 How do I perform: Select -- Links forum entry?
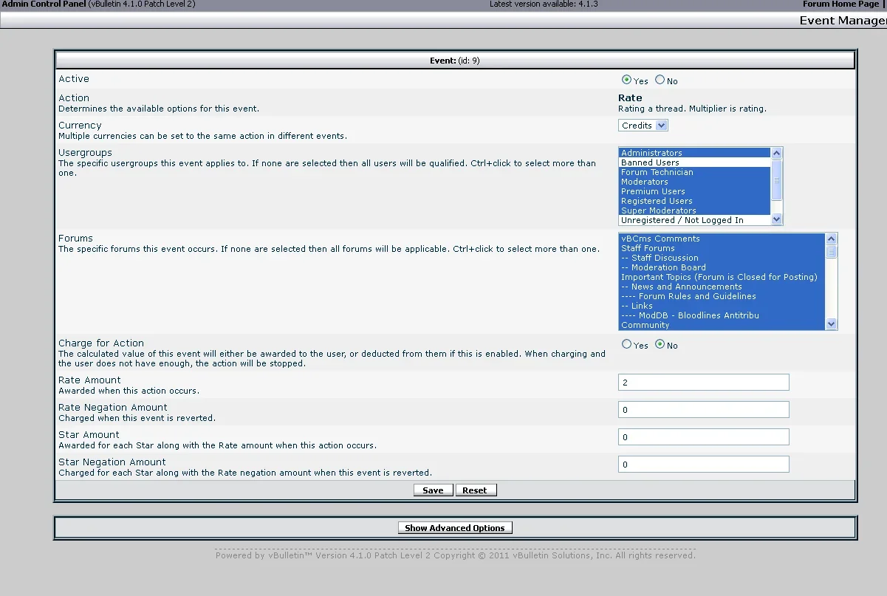(722, 306)
